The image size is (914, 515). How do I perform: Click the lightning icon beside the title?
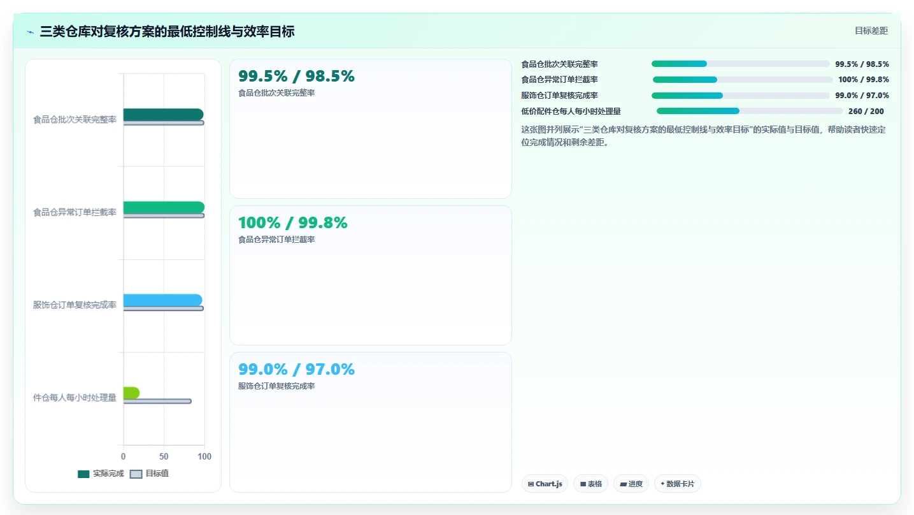tap(31, 32)
